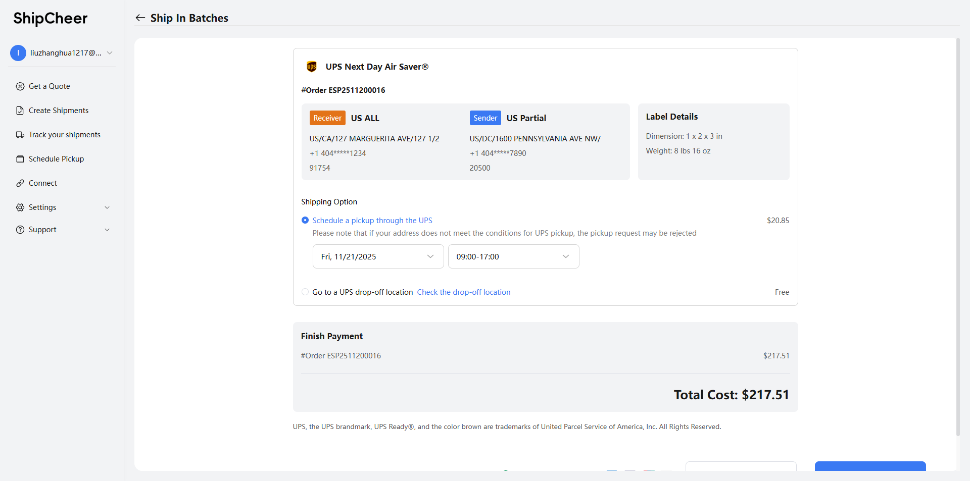970x481 pixels.
Task: Click the user avatar circle in sidebar
Action: tap(18, 53)
